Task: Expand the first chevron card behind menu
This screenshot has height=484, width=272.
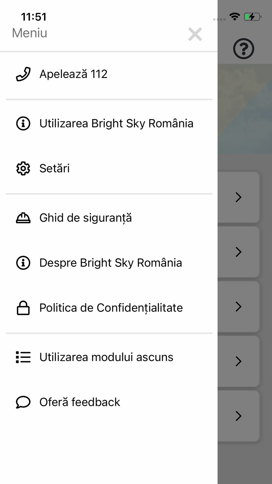Action: coord(239,197)
